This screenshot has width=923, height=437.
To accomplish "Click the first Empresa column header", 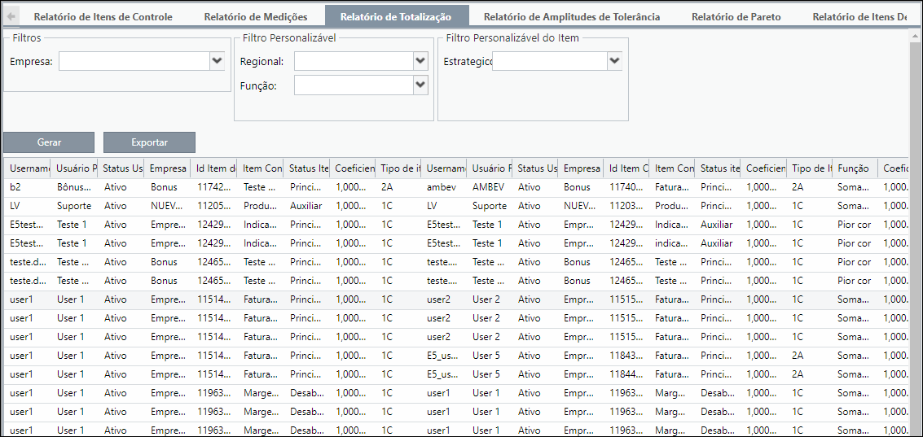I will (x=168, y=168).
